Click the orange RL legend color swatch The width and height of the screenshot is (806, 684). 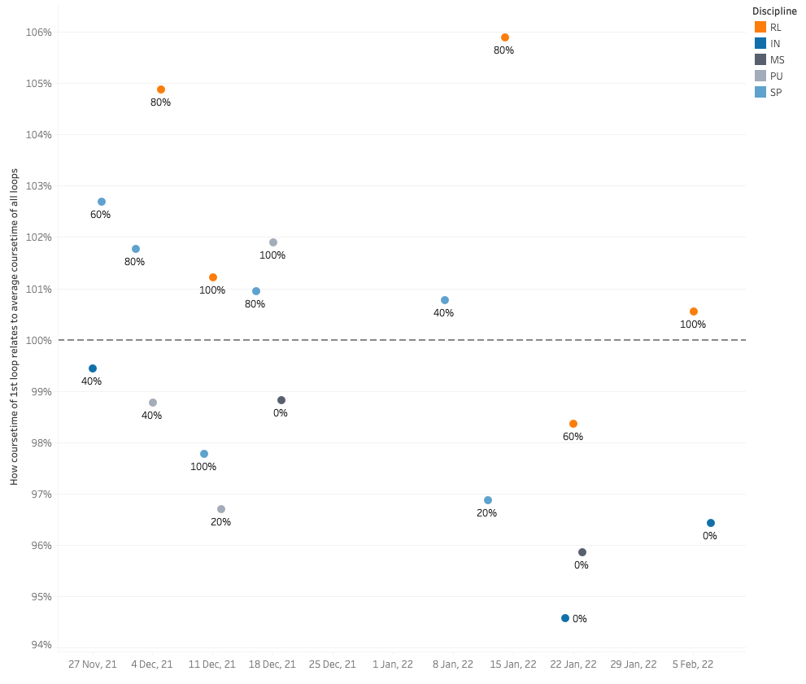(760, 27)
